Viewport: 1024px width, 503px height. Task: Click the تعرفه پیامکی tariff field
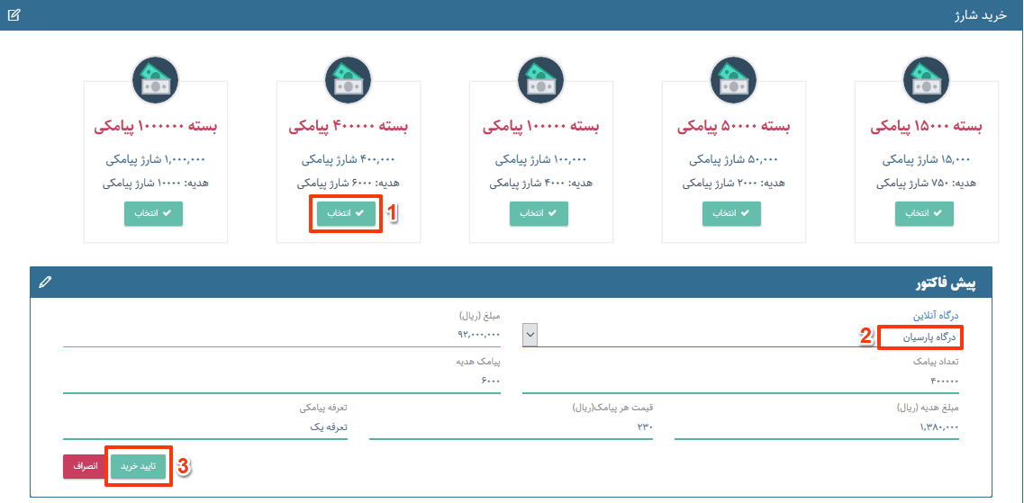point(205,427)
